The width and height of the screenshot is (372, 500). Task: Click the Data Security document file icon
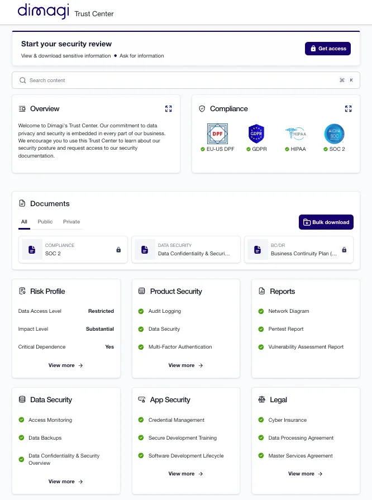(145, 250)
